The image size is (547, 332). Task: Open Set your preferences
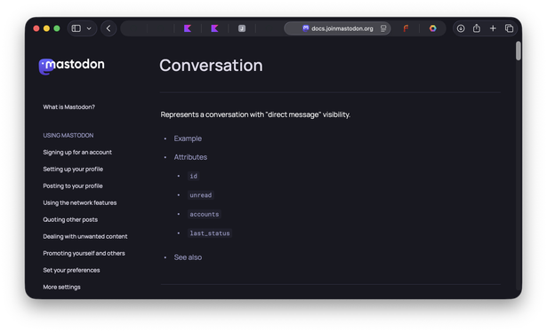tap(71, 270)
